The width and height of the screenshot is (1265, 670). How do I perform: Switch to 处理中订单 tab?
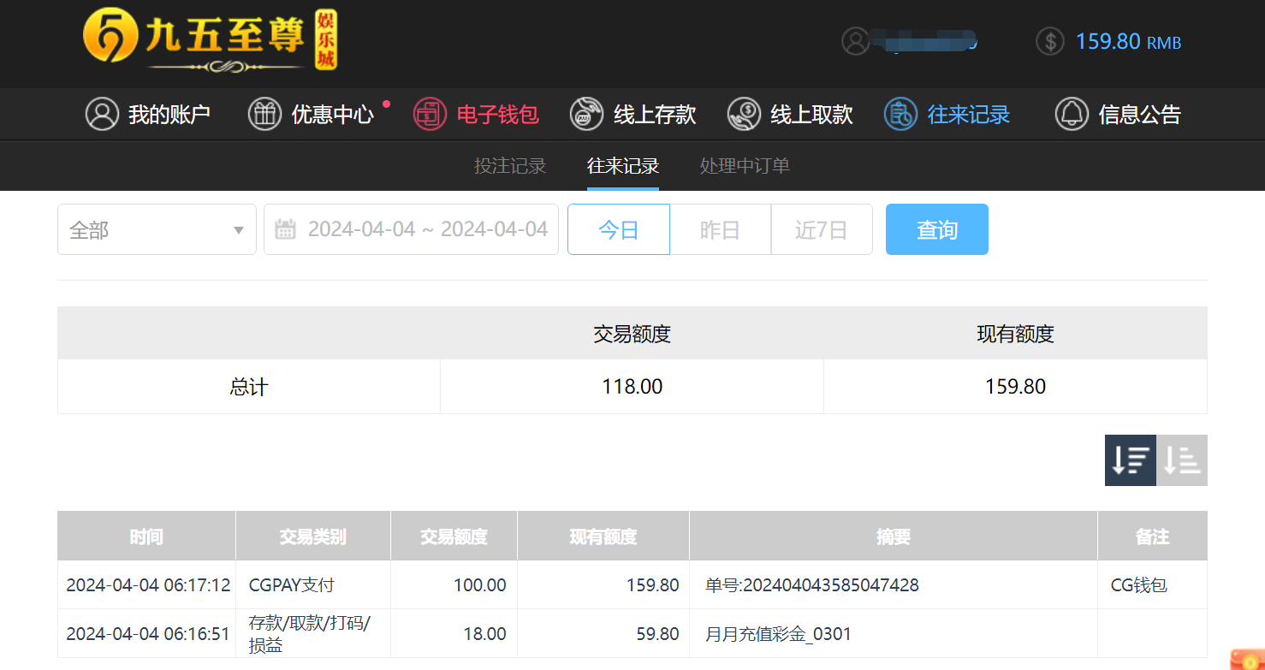tap(745, 166)
